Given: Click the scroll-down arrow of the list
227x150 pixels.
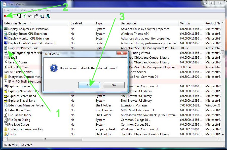Looking at the screenshot, I should coord(223,135).
